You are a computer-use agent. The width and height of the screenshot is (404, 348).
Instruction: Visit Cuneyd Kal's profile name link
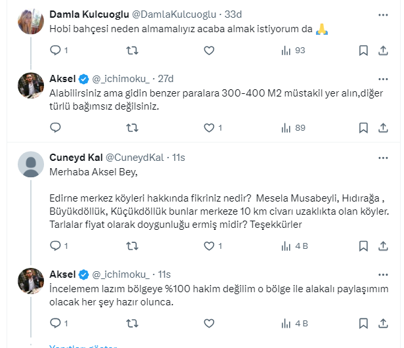coord(74,157)
